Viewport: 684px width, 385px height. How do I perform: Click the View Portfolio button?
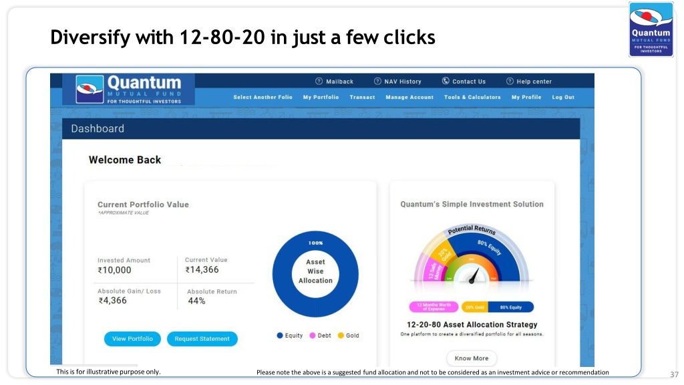tap(132, 339)
